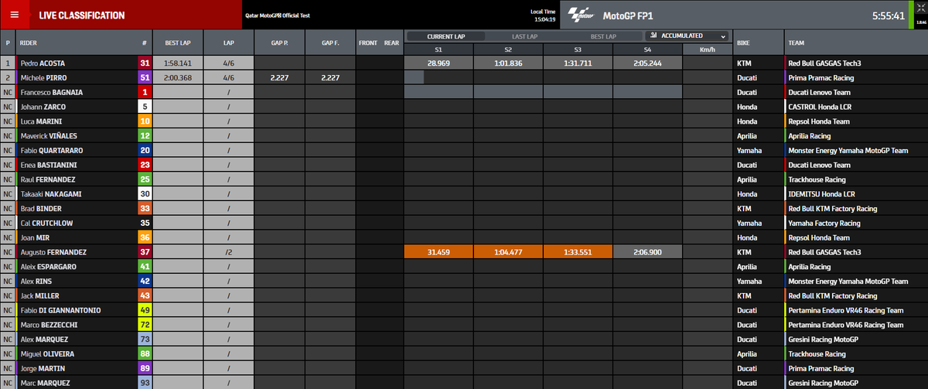Select rider Michele PIRRO
Viewport: 928px width, 389px height.
(45, 77)
